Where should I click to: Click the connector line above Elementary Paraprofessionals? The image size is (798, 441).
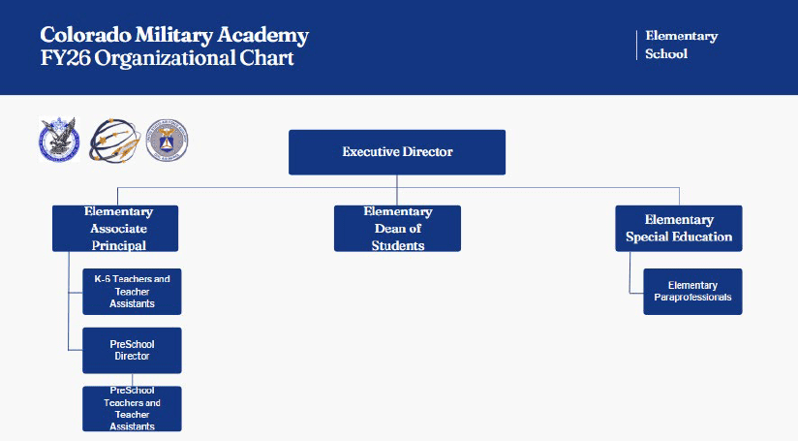coord(629,267)
